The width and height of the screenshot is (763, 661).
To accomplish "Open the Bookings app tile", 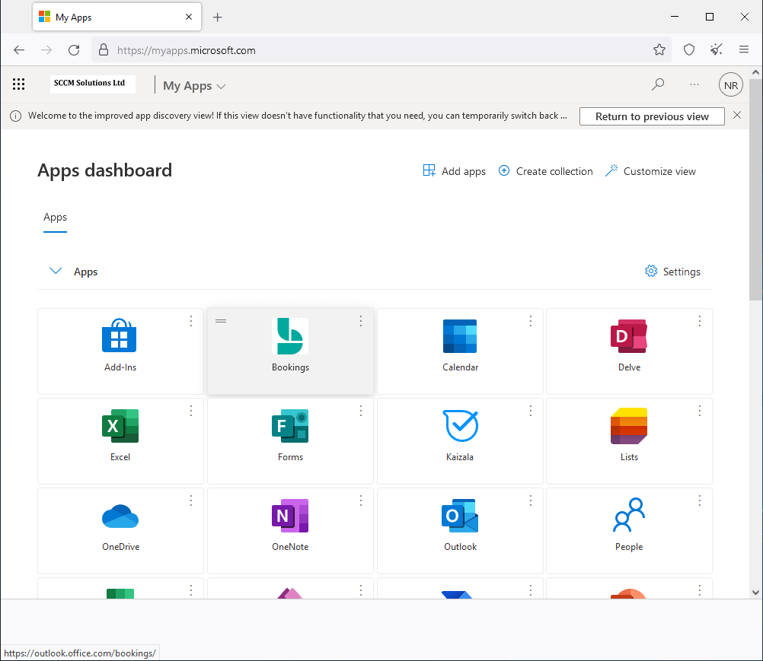I will click(x=290, y=337).
